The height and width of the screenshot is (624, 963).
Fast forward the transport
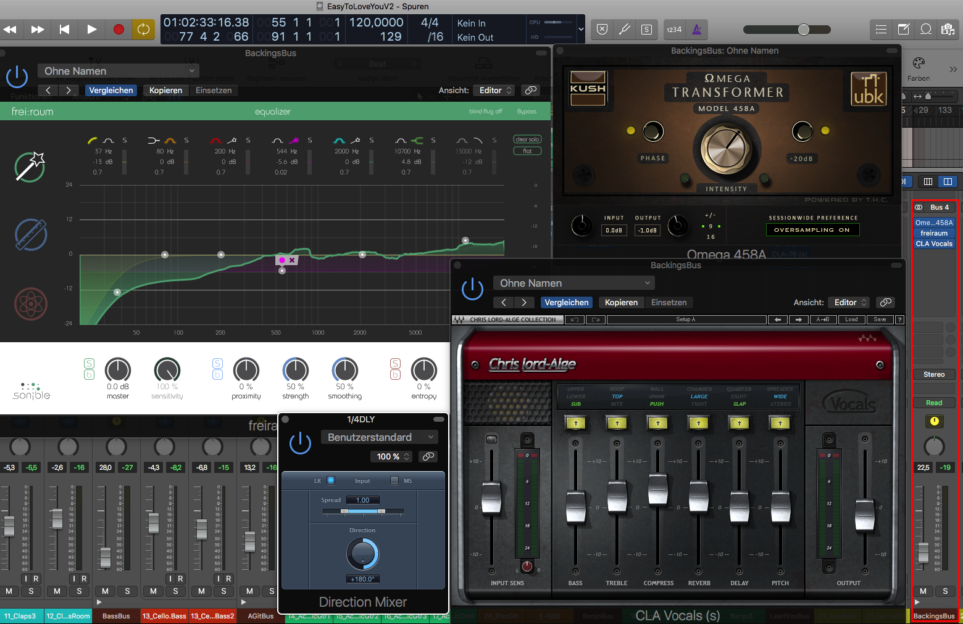click(x=38, y=29)
